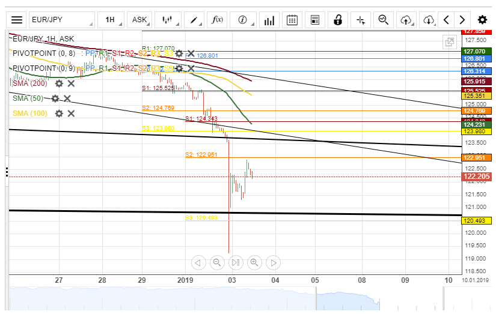This screenshot has width=496, height=314.
Task: Click the info icon in toolbar
Action: point(243,20)
